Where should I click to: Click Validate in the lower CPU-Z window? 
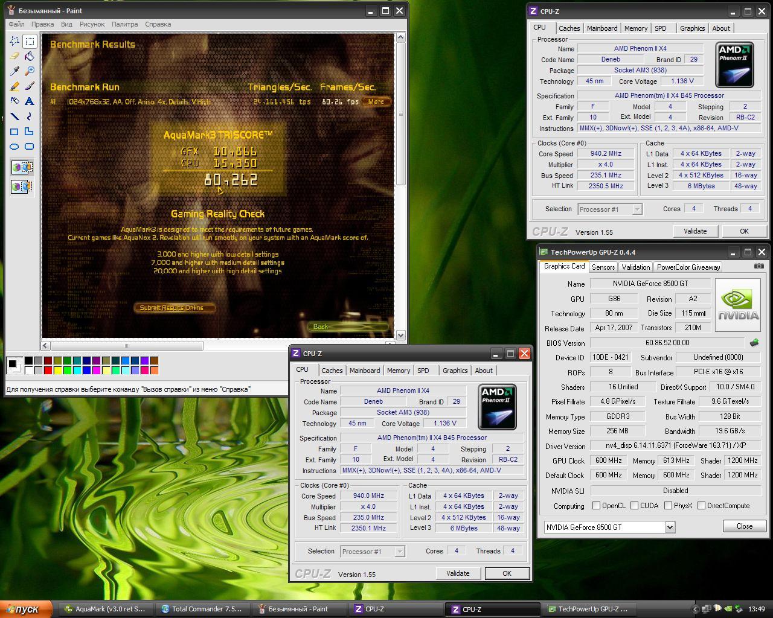click(458, 573)
